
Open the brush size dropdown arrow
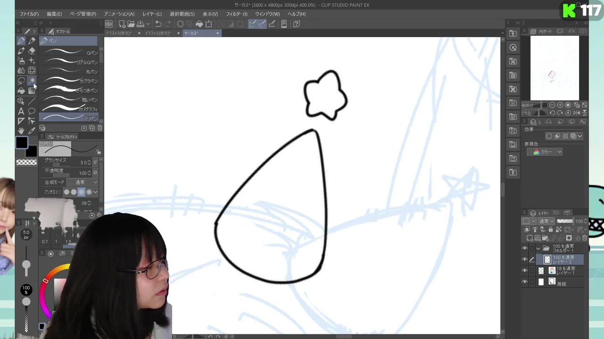click(x=95, y=162)
